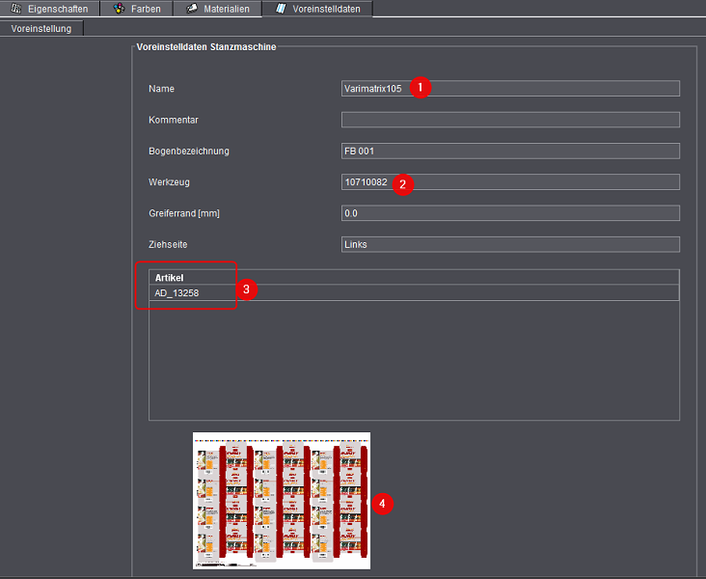Click the Name field containing Varimatrix105
The image size is (706, 579).
pos(510,89)
